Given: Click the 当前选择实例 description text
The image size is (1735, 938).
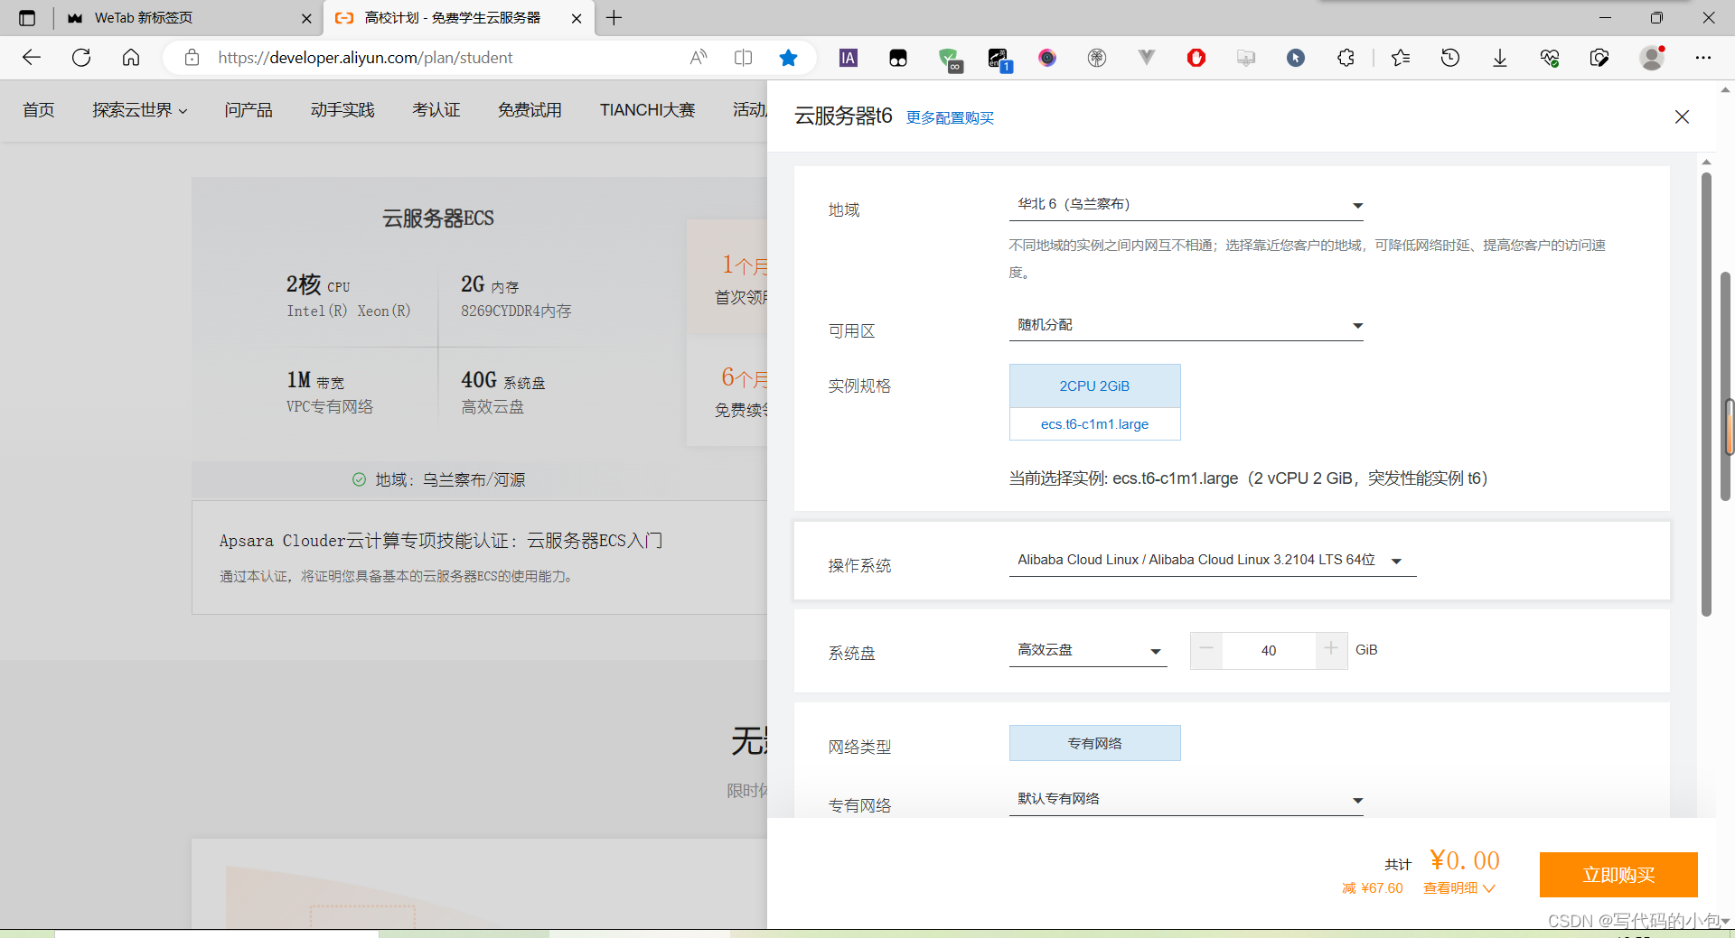Looking at the screenshot, I should [1248, 478].
